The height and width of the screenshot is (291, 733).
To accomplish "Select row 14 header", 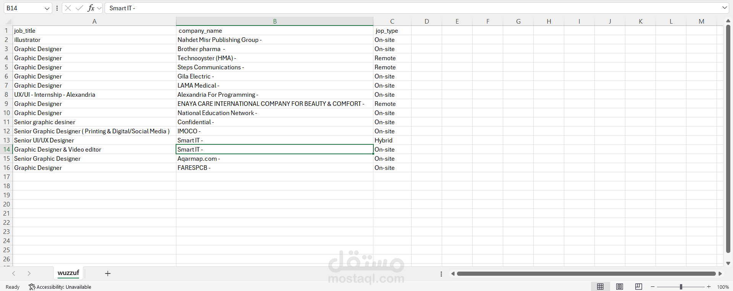I will point(6,149).
